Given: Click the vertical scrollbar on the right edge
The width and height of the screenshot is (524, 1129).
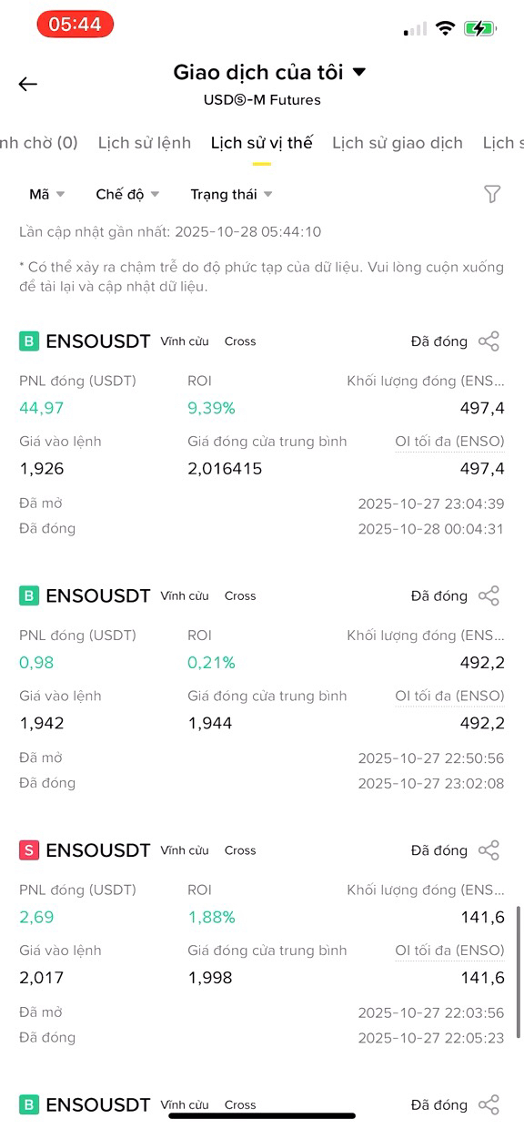Looking at the screenshot, I should (519, 971).
